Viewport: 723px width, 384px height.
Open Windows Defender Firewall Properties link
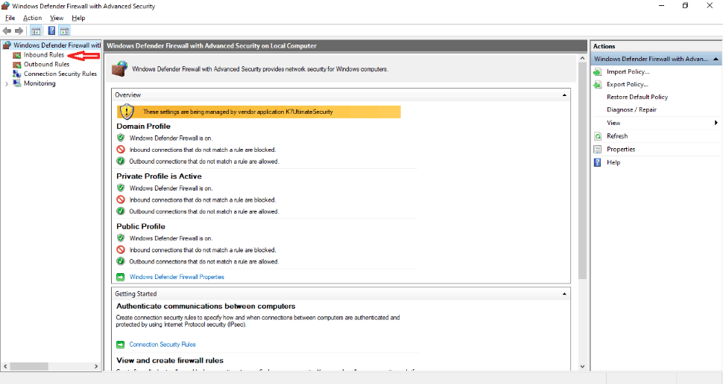177,277
